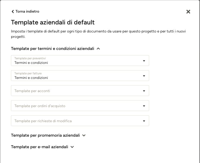Screen dimensions: 200x163
Task: Expand the Template per e-mail aziendali heading
Action: point(40,147)
